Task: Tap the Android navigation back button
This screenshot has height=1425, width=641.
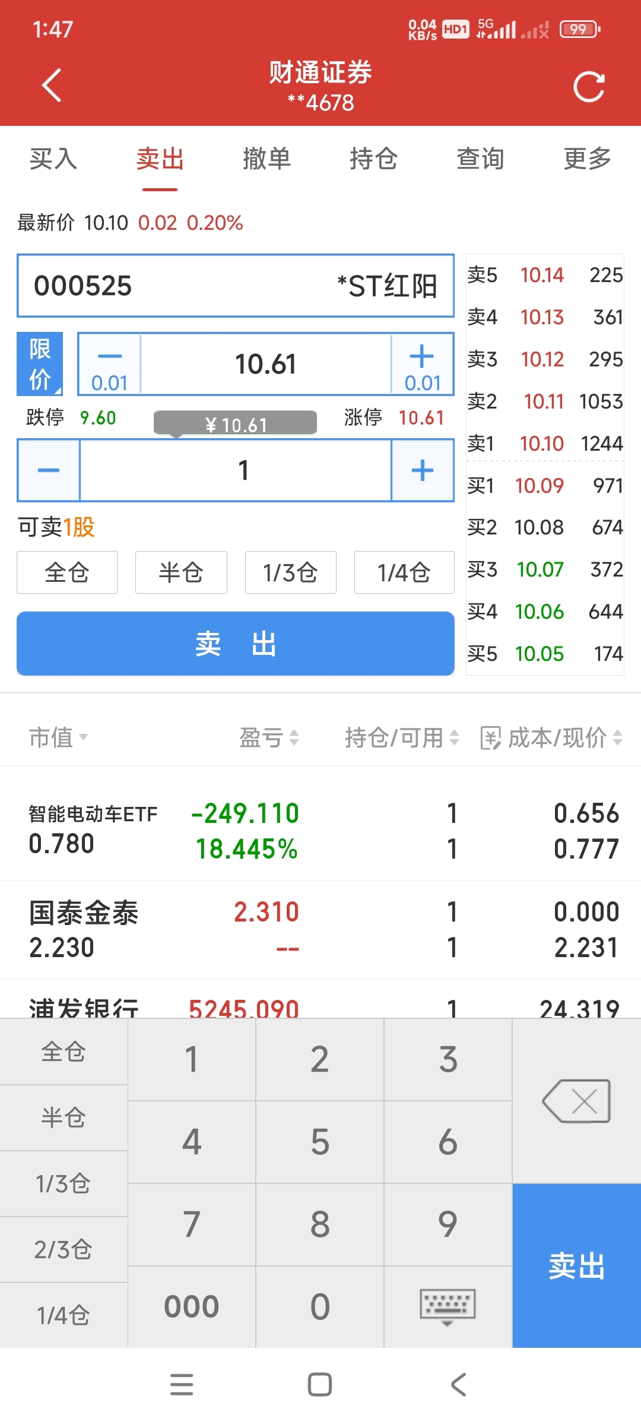Action: (x=459, y=1385)
